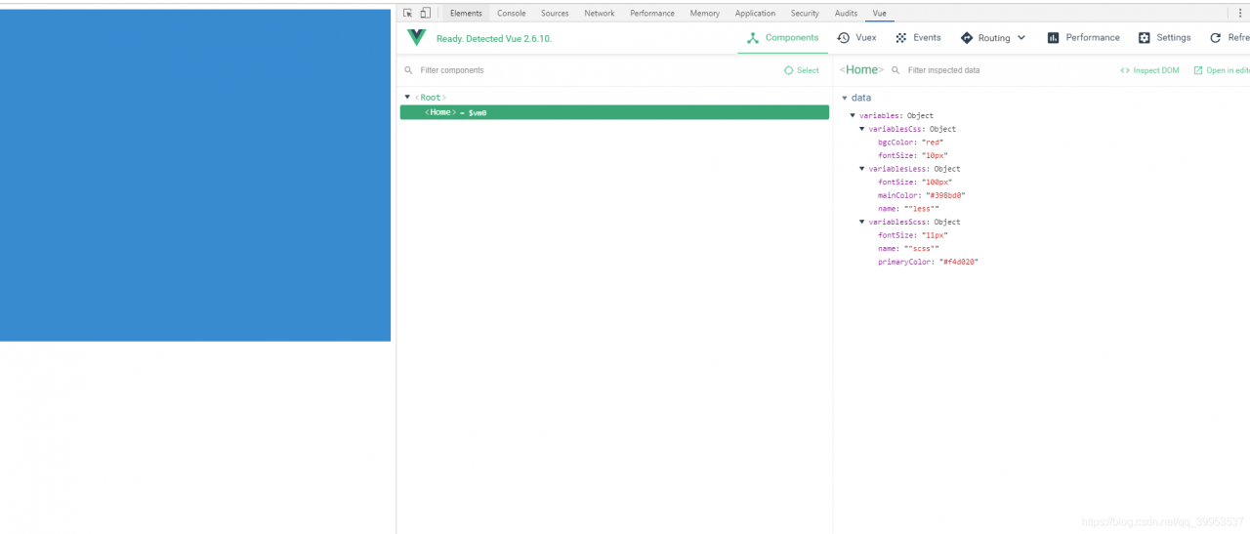Click the Filter components search field
1250x534 pixels.
pyautogui.click(x=586, y=70)
